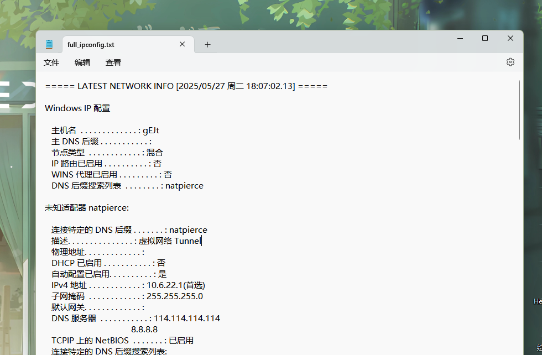Select the full_ipconfig.txt tab
Image resolution: width=542 pixels, height=355 pixels.
coord(128,45)
